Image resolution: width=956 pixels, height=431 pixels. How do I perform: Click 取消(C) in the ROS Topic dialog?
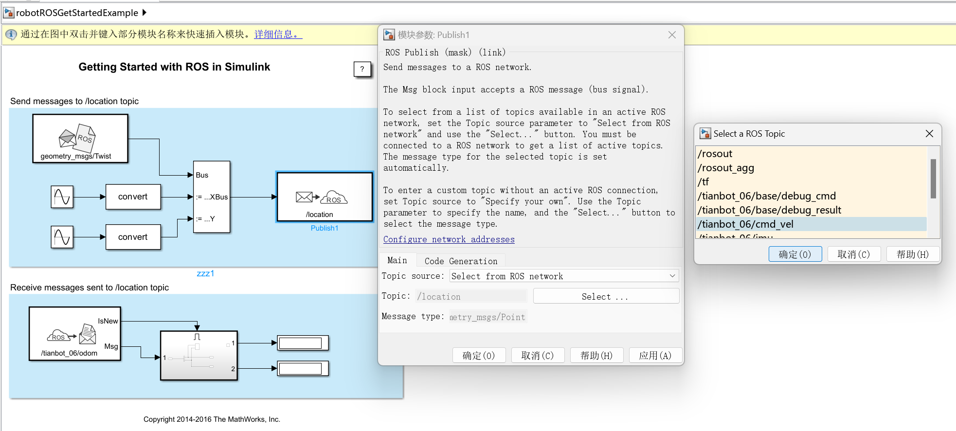tap(854, 254)
